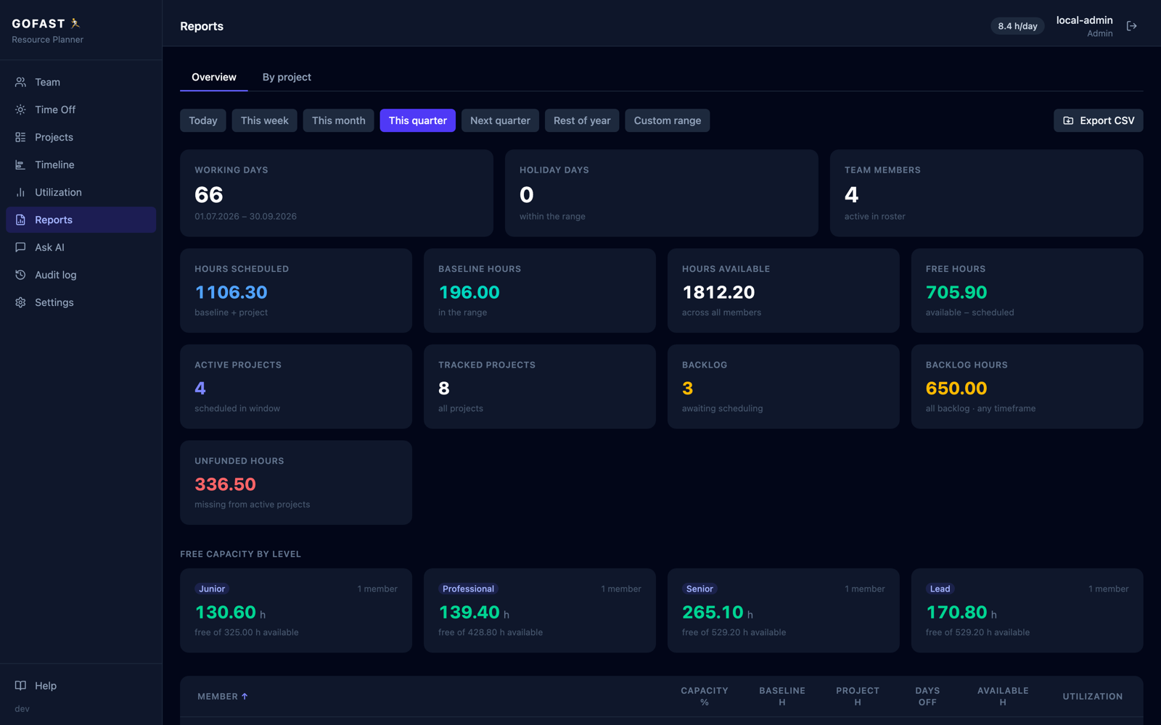
Task: Sort by the Days Off column header
Action: click(x=927, y=696)
